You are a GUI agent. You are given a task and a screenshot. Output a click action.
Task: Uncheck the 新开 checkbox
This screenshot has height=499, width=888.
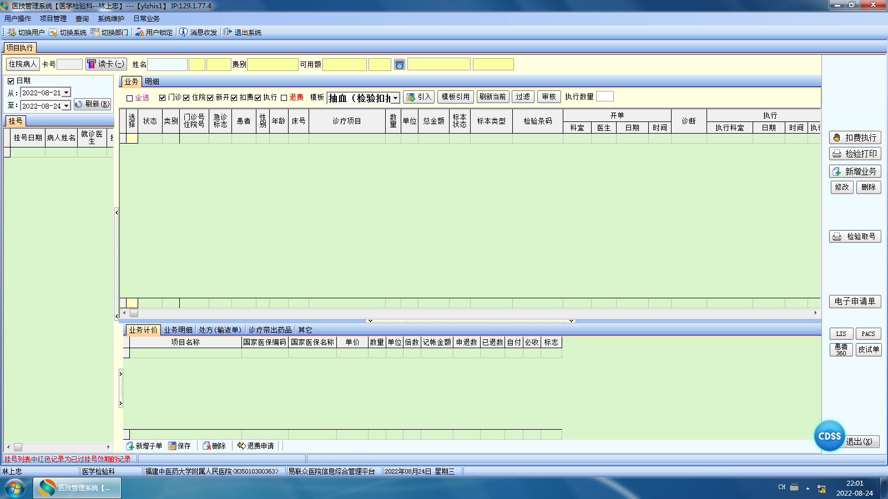210,98
